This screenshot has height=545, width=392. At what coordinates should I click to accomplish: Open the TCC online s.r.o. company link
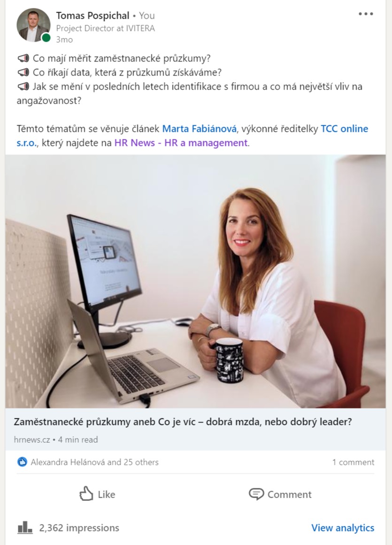click(x=192, y=136)
